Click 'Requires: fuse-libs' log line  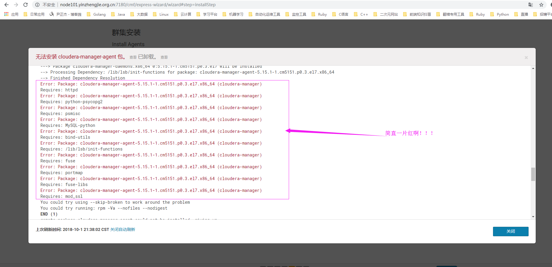[x=64, y=185]
